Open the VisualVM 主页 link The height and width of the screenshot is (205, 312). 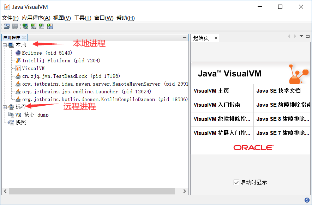[x=211, y=91]
